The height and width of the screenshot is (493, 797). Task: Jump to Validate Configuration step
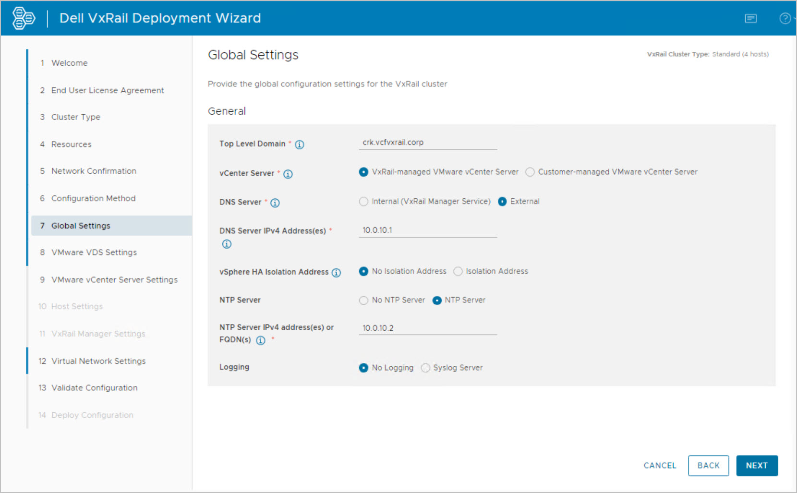[94, 388]
